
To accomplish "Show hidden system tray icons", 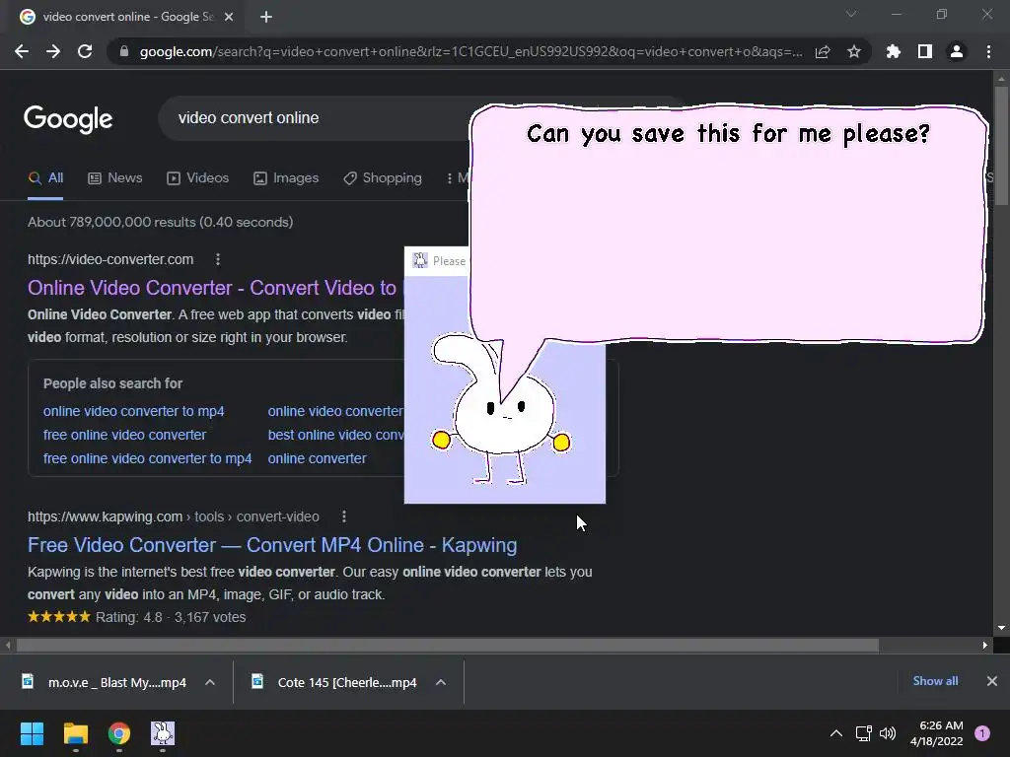I will (836, 733).
